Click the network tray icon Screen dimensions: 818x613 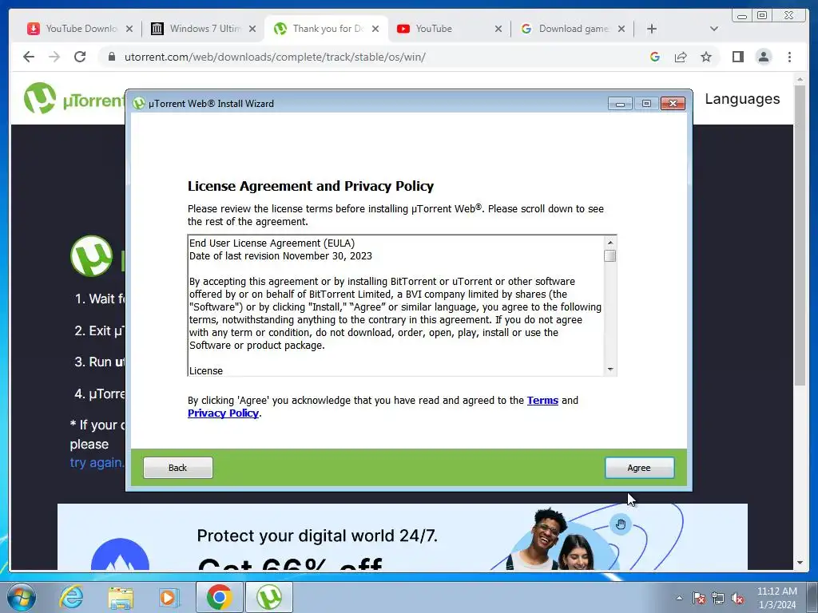pos(718,598)
